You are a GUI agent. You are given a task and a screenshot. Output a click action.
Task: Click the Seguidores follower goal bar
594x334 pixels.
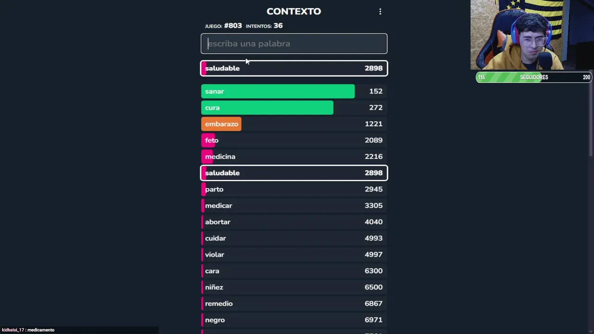pos(534,77)
